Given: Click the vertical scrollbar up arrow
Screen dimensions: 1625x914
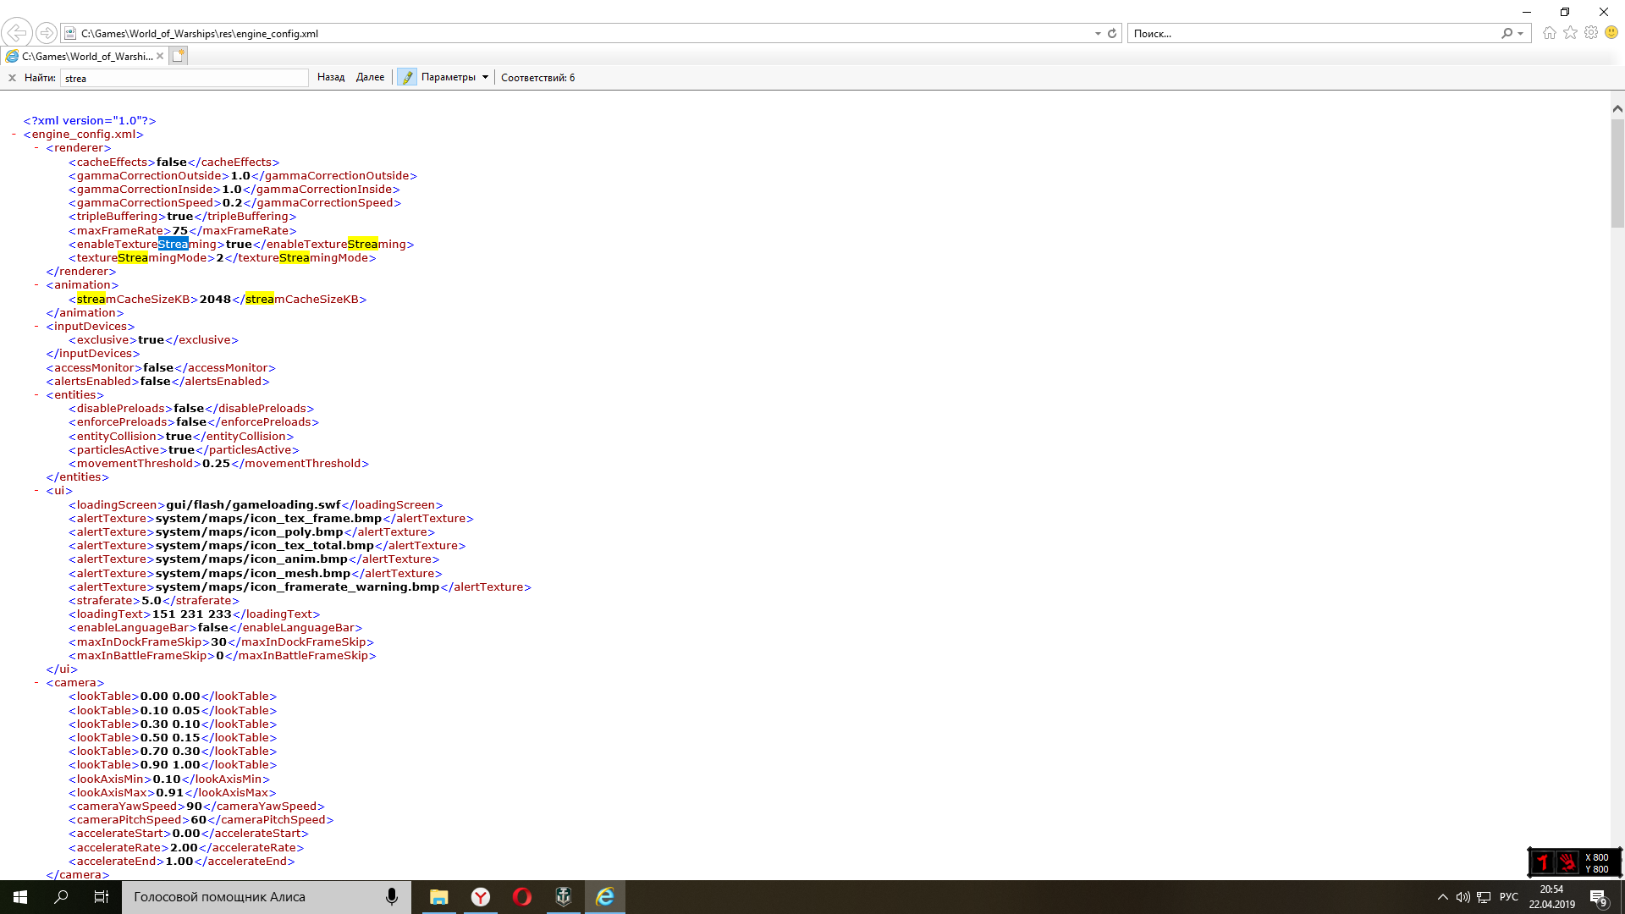Looking at the screenshot, I should [1617, 108].
